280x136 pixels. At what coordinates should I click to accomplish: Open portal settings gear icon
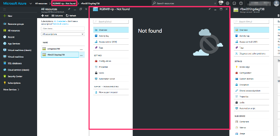pyautogui.click(x=227, y=3)
